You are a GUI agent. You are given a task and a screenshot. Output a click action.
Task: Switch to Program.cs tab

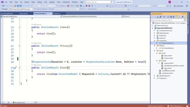click(57, 14)
